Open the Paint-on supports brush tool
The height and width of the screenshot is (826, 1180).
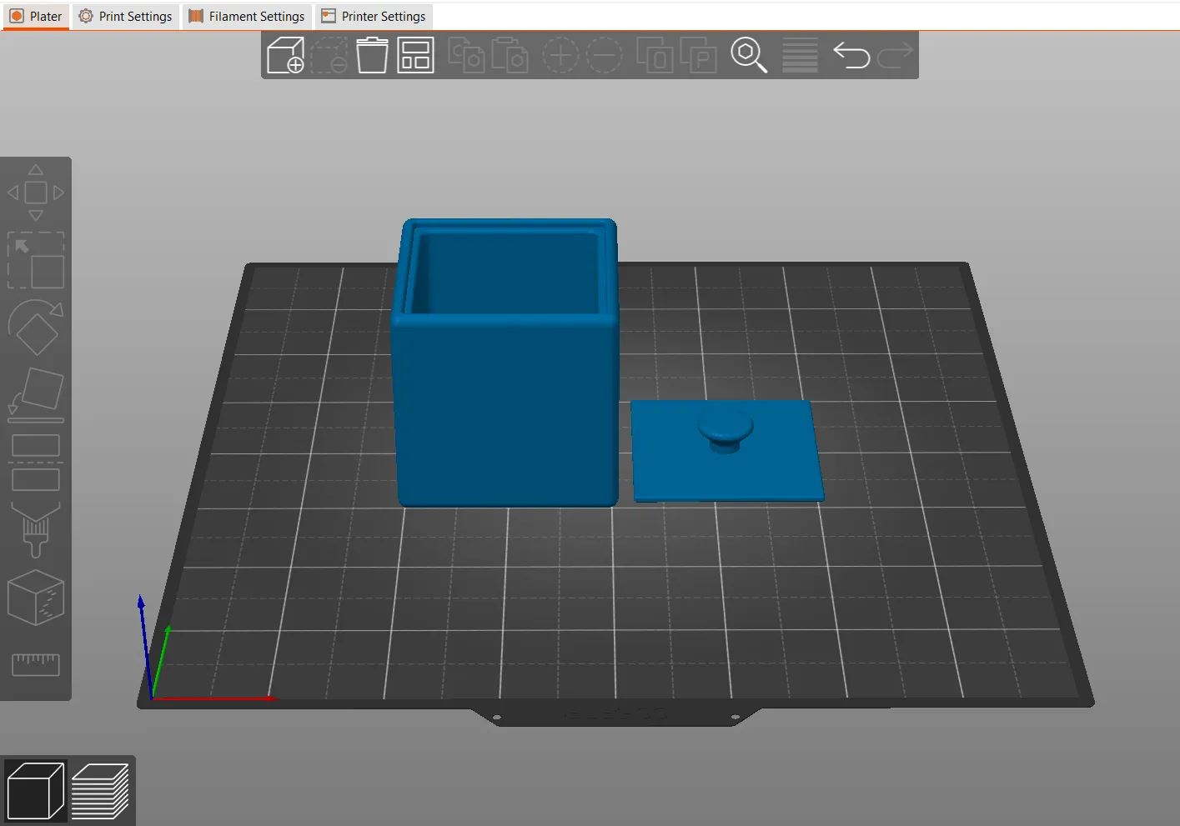click(x=36, y=529)
